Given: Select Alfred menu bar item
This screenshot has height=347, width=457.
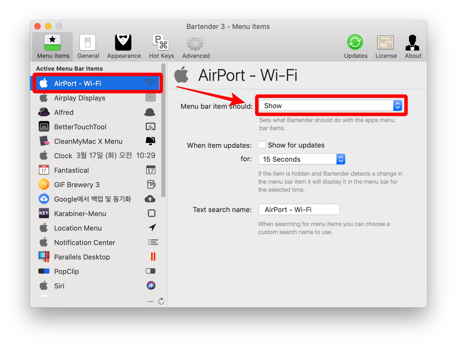Looking at the screenshot, I should (96, 112).
